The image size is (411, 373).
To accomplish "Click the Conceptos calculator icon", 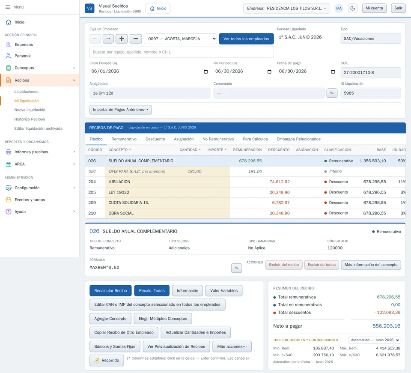I will click(x=9, y=68).
